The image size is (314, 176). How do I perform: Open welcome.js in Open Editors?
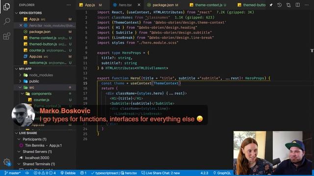coord(45,63)
